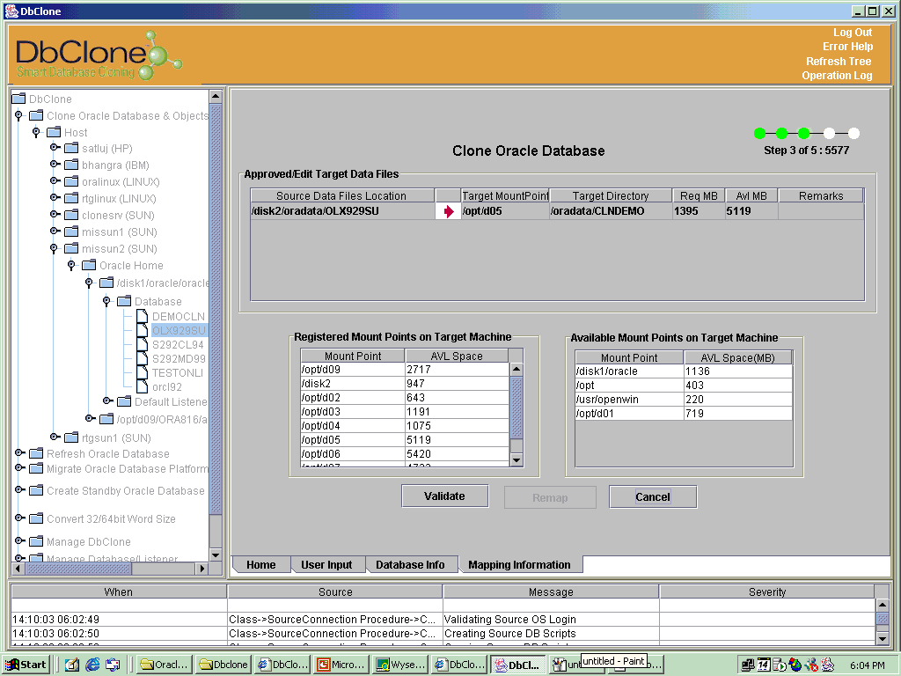
Task: Select /disk1/oracle in Available Mount Points
Action: pyautogui.click(x=684, y=371)
